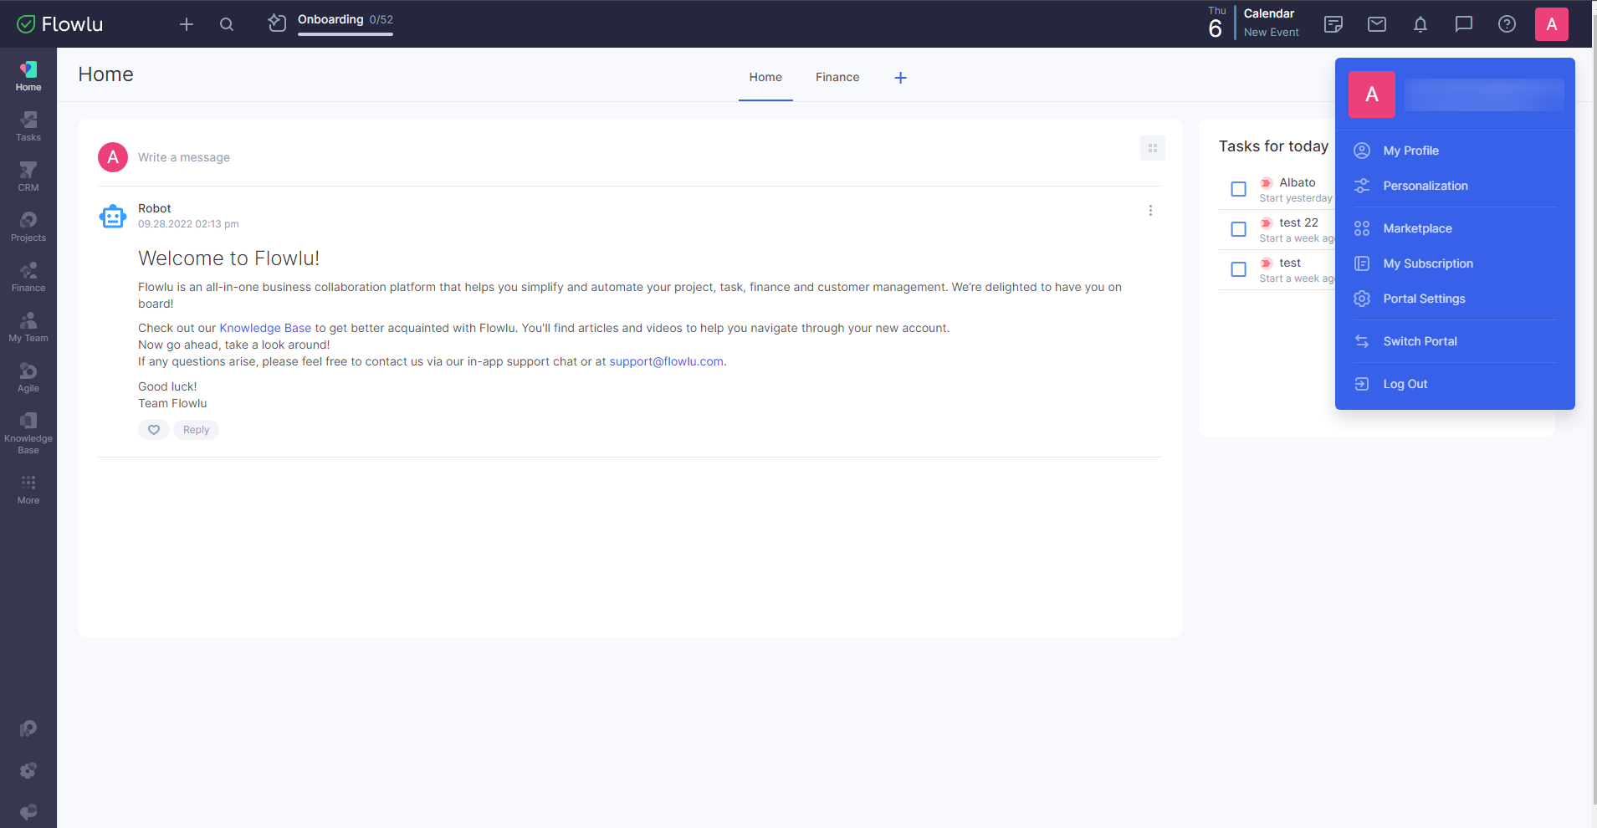Open the help question mark icon
Viewport: 1597px width, 828px height.
[x=1507, y=24]
